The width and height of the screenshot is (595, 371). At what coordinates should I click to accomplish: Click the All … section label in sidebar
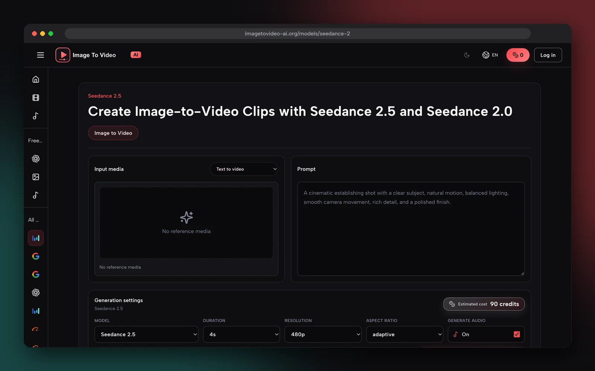[33, 220]
